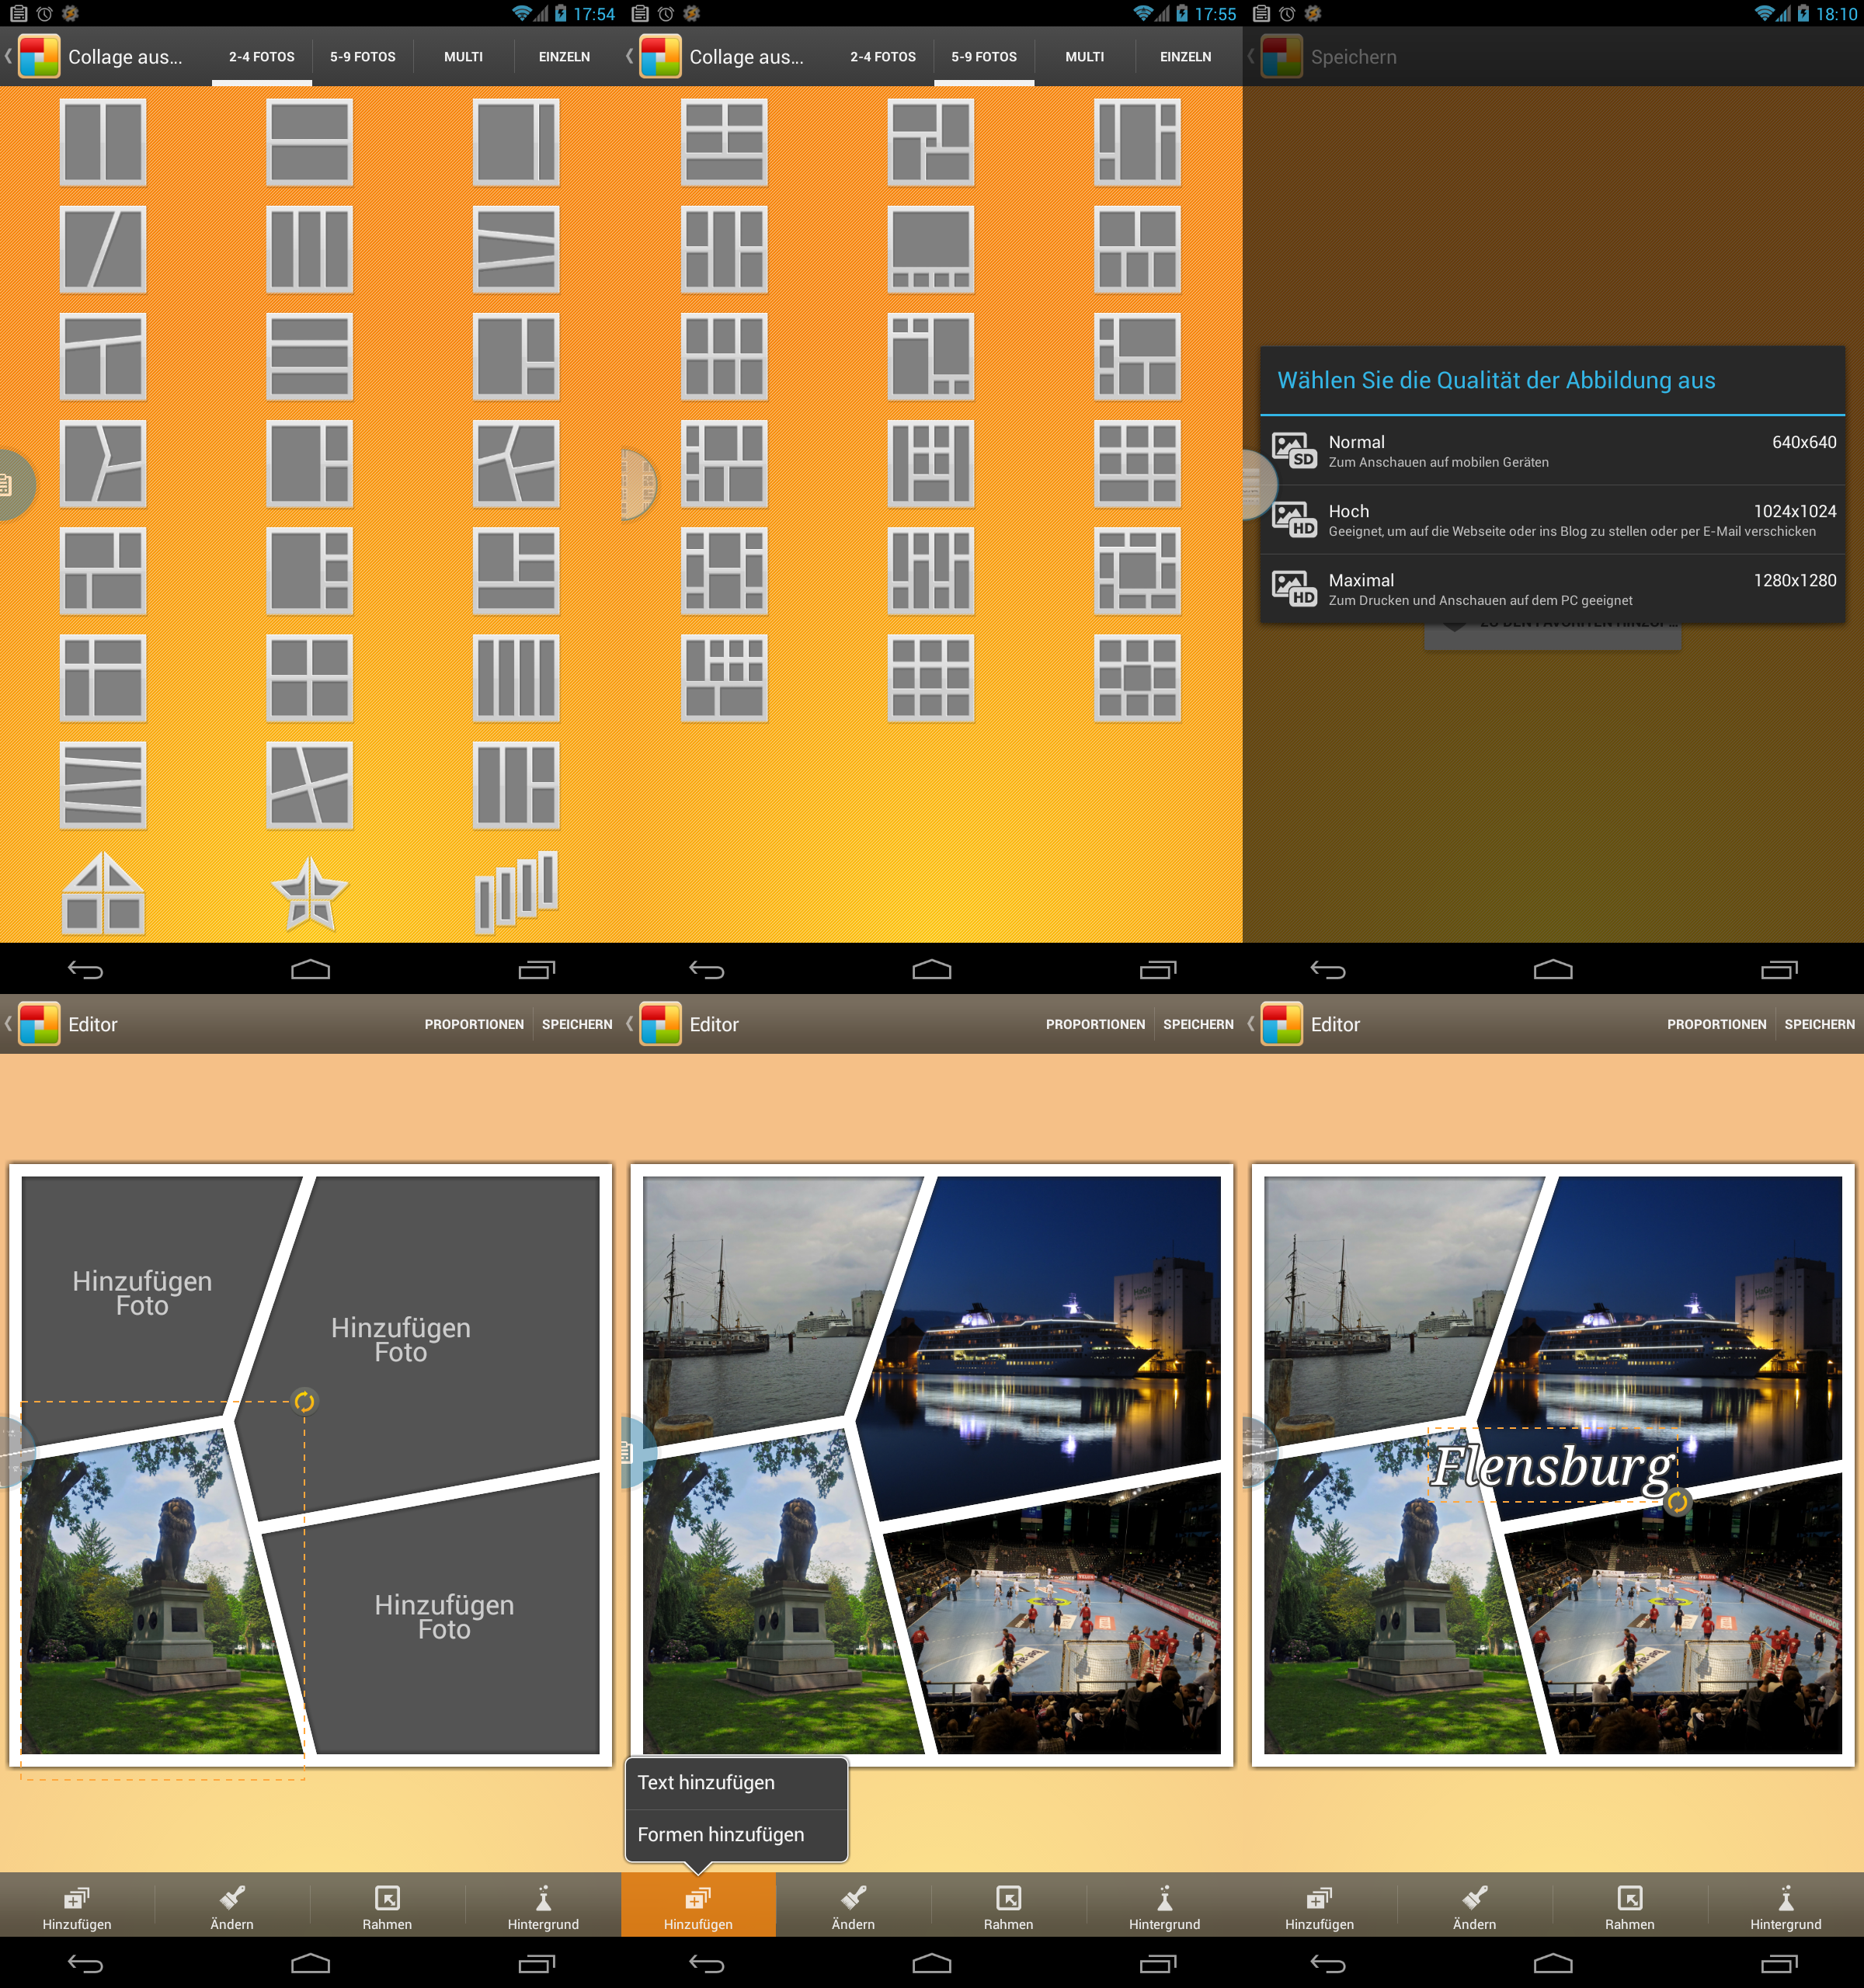This screenshot has width=1864, height=1988.
Task: Open the EINZELN tab on the 17:55 screen
Action: coord(1186,57)
